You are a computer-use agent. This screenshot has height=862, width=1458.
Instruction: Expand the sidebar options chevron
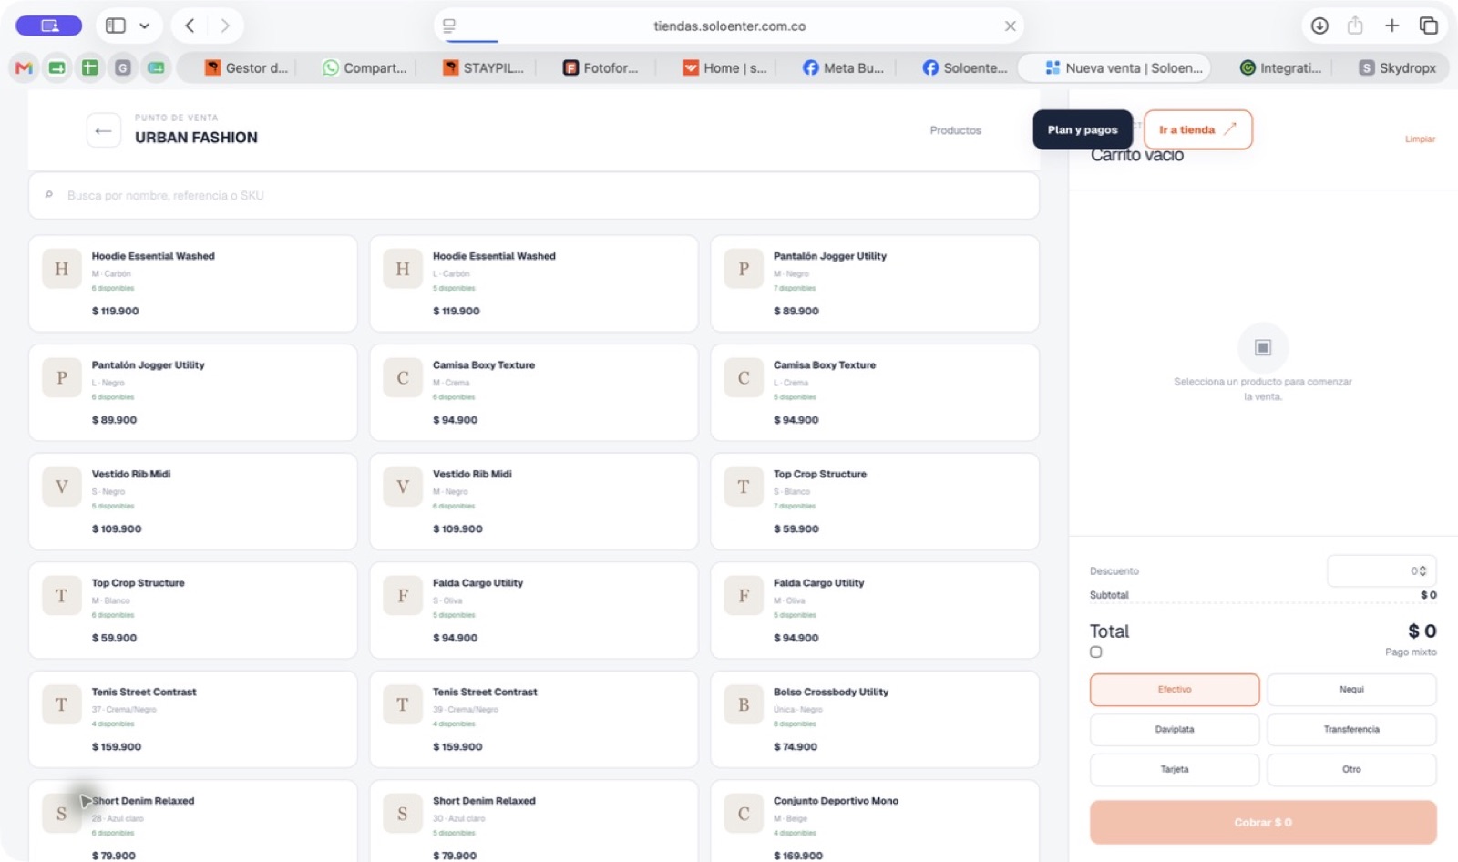pyautogui.click(x=144, y=26)
